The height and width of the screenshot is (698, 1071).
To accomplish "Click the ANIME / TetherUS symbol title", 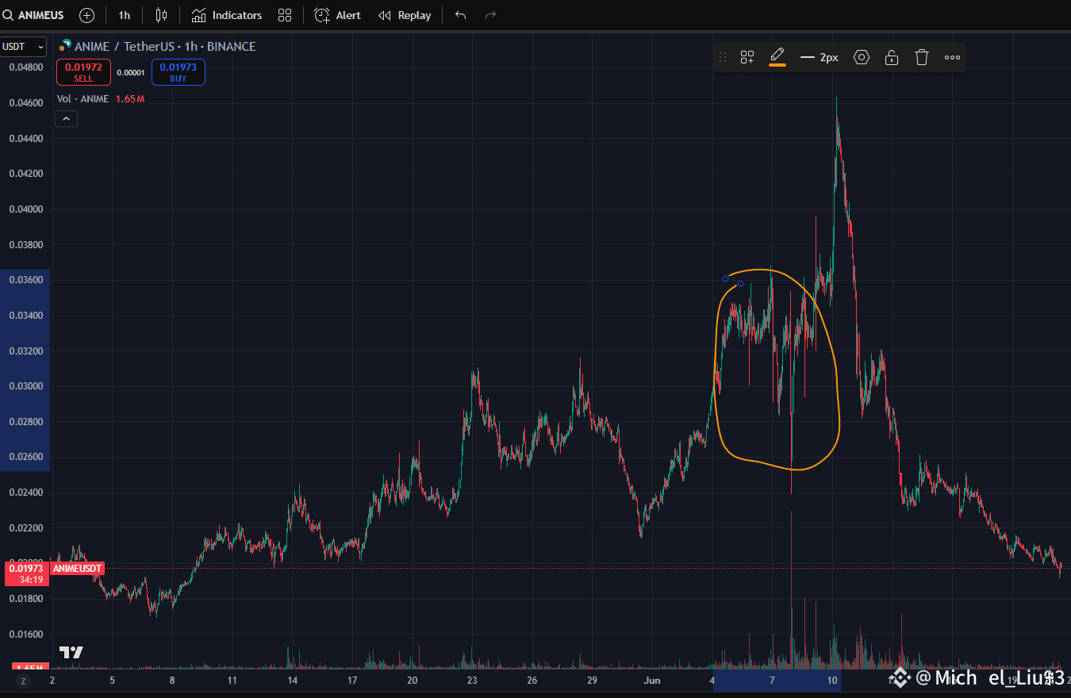I will coord(165,47).
